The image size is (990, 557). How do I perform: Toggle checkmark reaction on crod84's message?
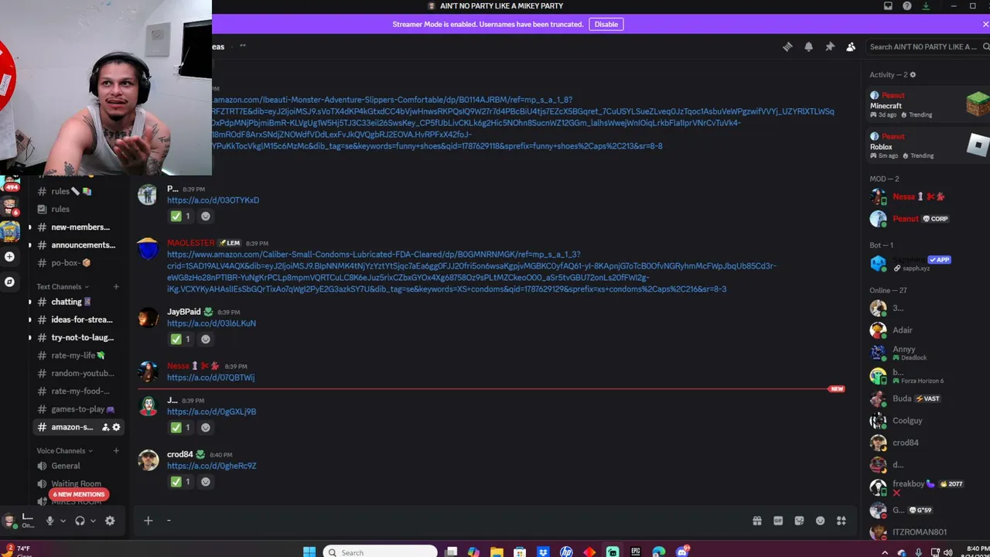[179, 481]
